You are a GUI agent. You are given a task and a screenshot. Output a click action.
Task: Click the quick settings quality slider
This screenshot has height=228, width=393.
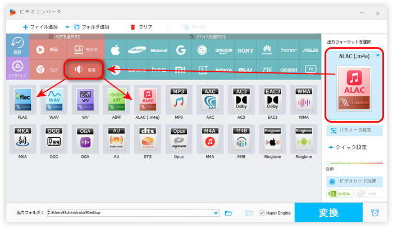(355, 163)
